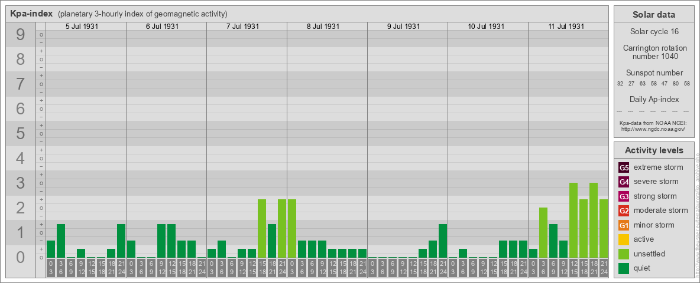This screenshot has height=283, width=700.
Task: Select the '5 Jul 1931' day header
Action: (82, 27)
